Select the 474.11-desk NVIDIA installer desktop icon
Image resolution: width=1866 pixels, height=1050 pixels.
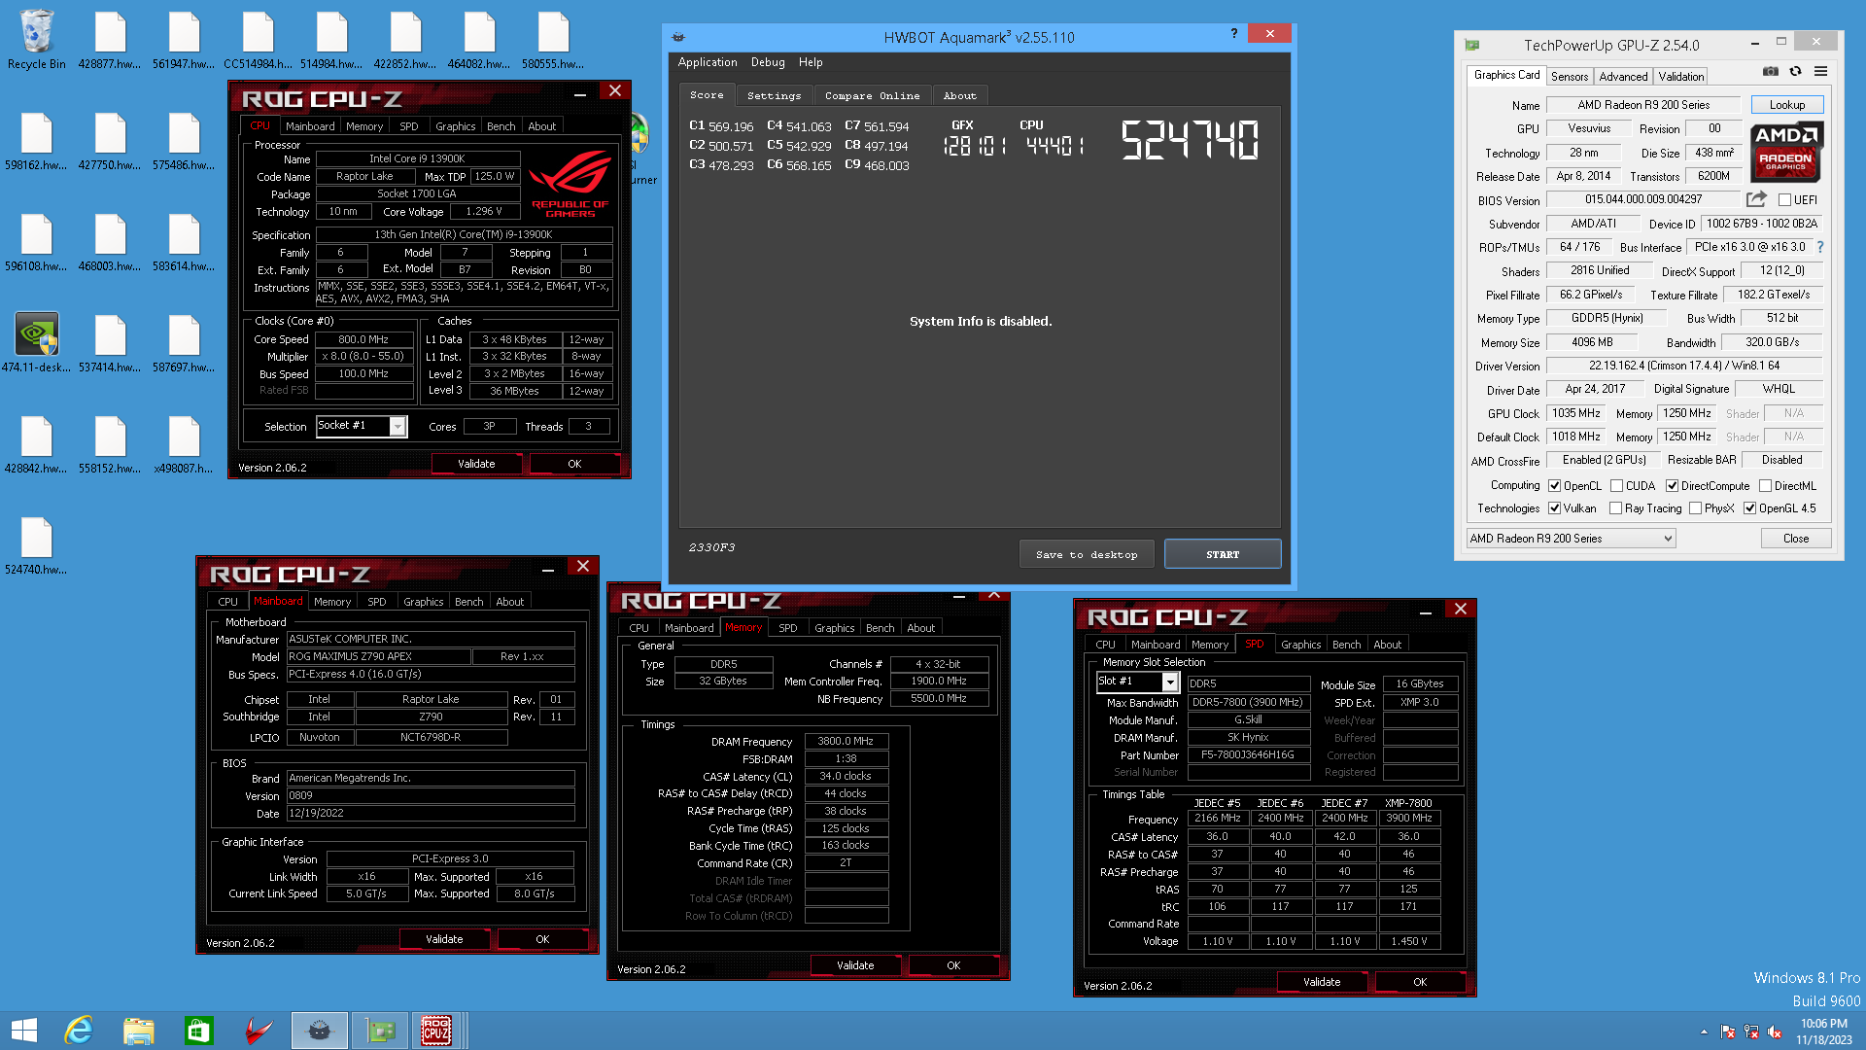point(36,342)
